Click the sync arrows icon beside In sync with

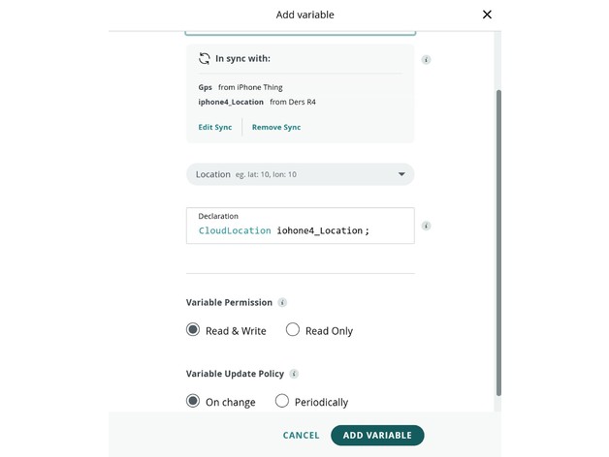(x=205, y=58)
